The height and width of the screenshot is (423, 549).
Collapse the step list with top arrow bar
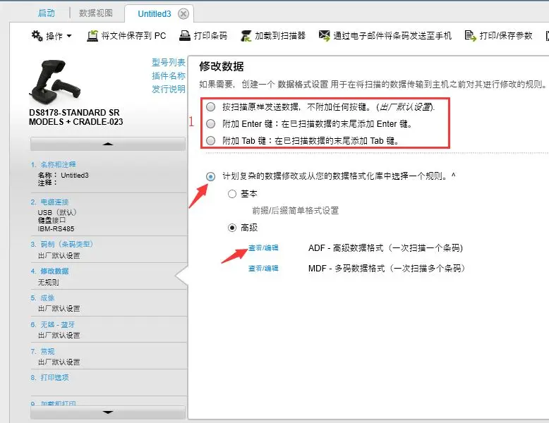pos(107,144)
